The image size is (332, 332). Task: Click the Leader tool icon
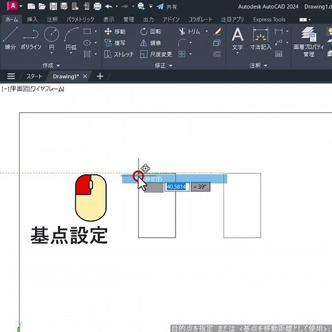[279, 43]
